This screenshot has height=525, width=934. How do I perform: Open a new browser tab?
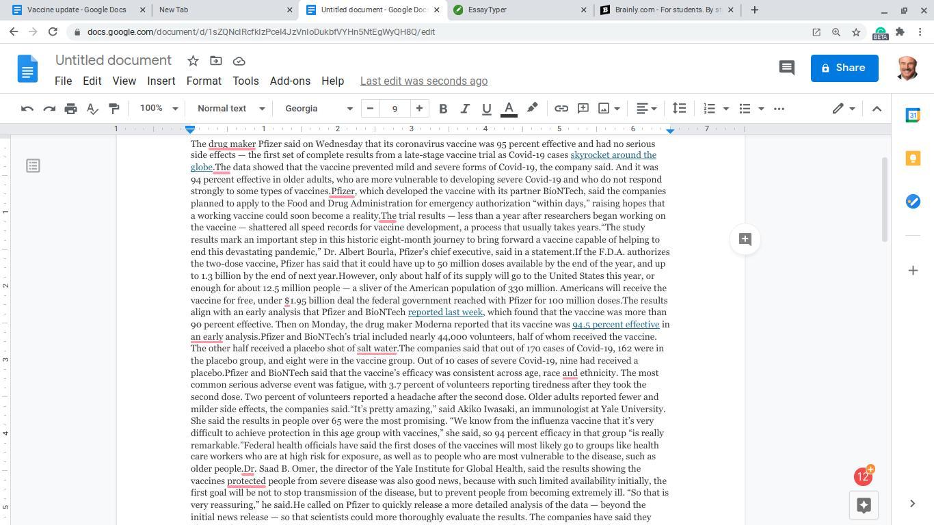[x=755, y=10]
